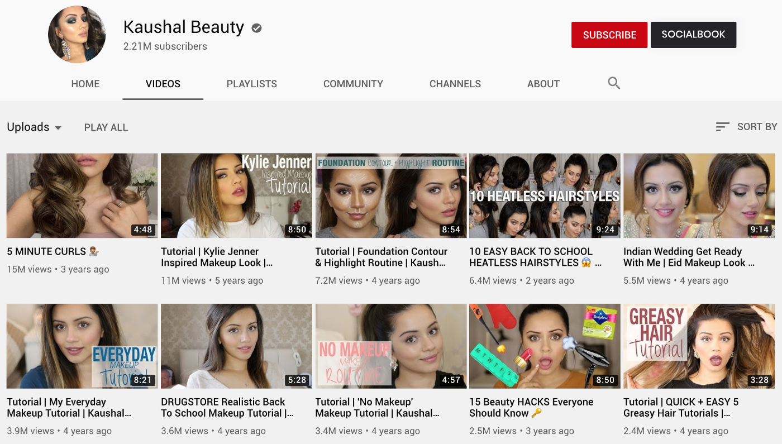Click the 3:28 duration badge
The height and width of the screenshot is (444, 782).
760,380
